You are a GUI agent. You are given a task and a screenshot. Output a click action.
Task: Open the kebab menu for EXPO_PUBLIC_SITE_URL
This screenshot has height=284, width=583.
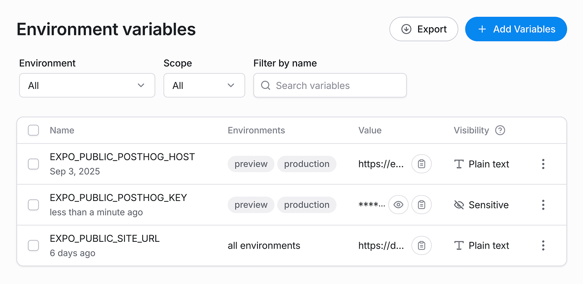point(543,245)
